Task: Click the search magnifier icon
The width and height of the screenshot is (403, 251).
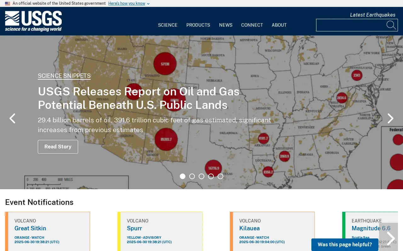Action: [391, 25]
